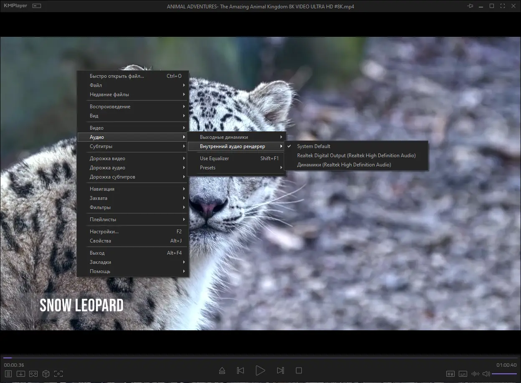Mute audio with the speaker icon

point(486,374)
